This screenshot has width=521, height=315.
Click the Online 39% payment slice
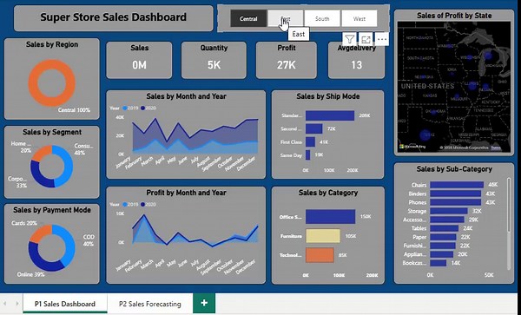click(40, 260)
